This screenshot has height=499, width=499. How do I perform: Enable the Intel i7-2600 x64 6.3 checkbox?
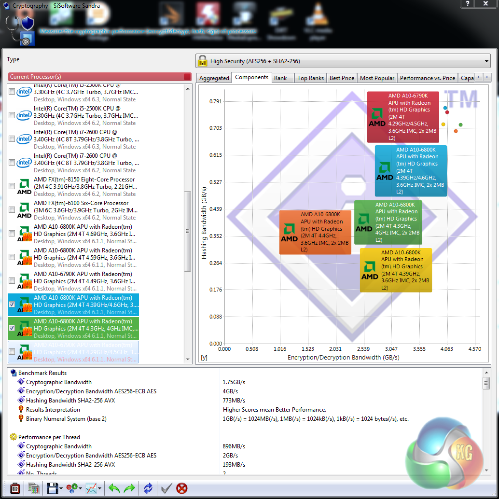12,139
